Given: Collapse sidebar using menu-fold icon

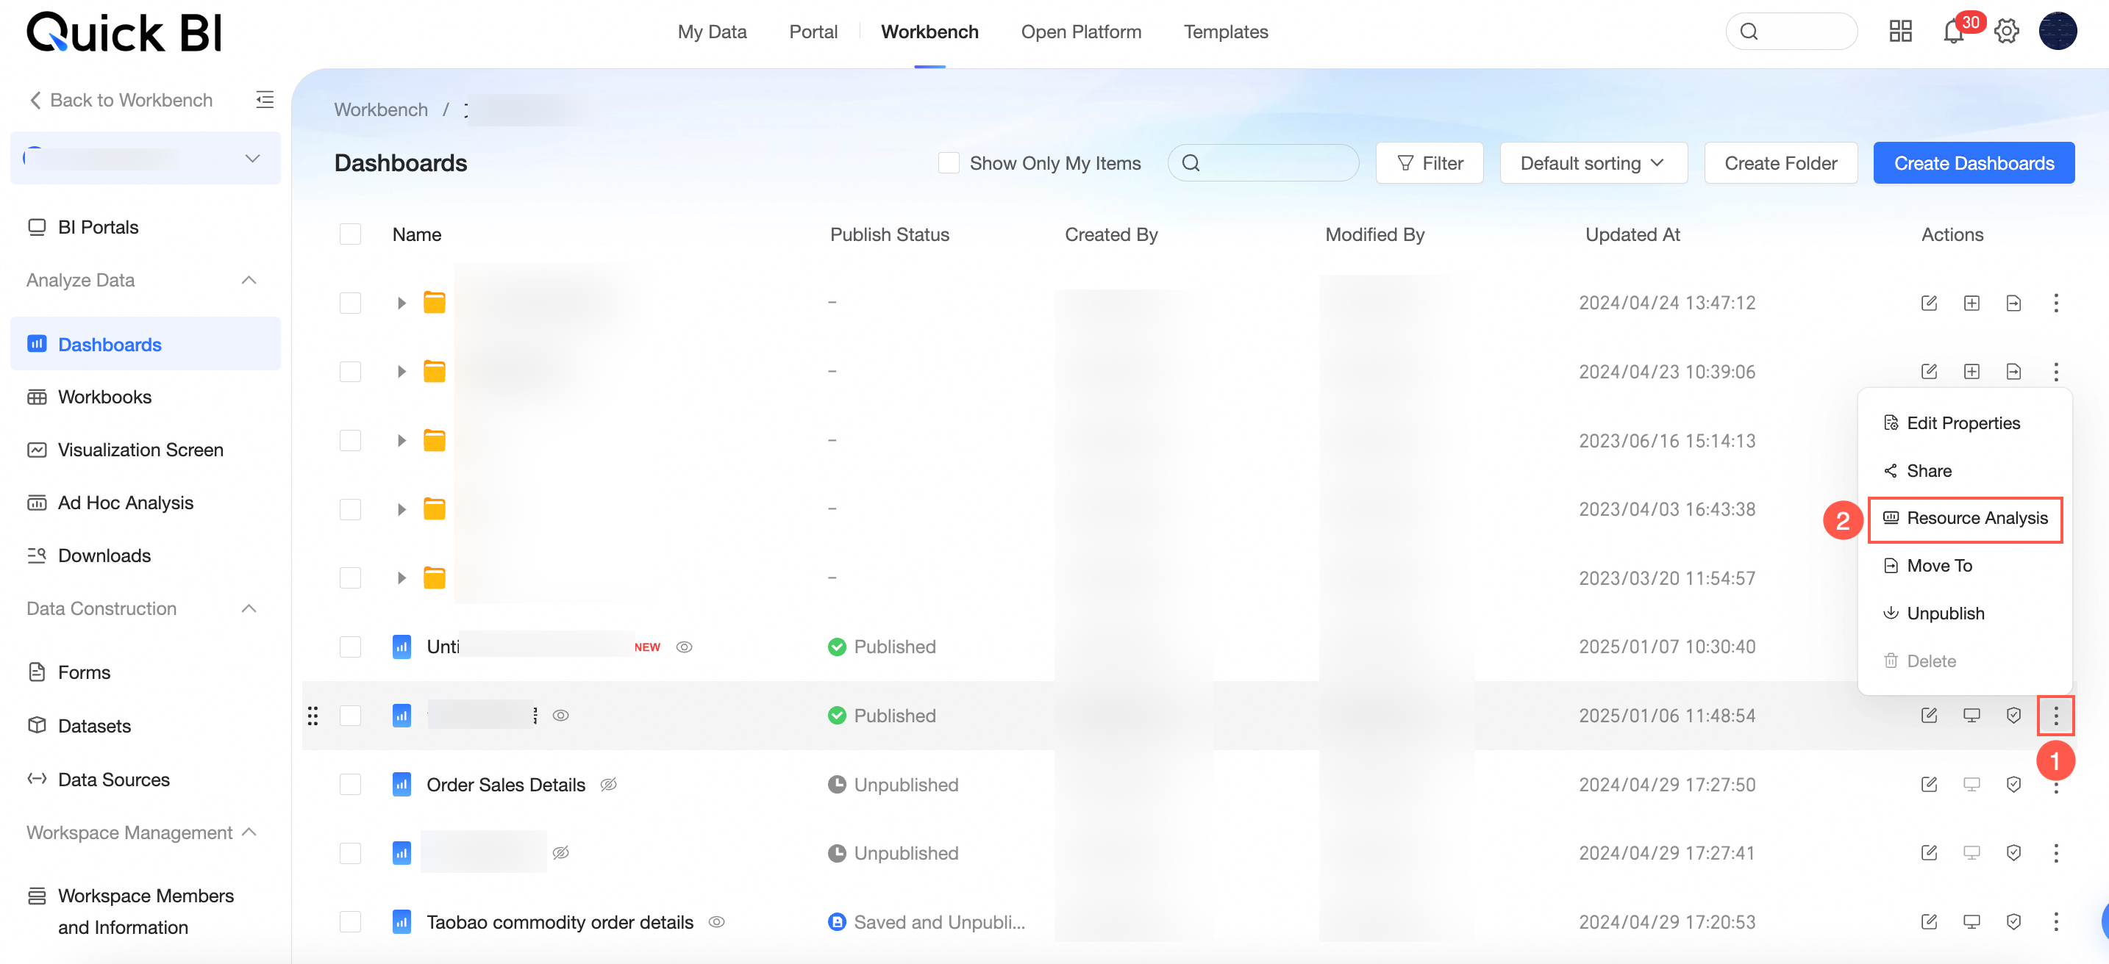Looking at the screenshot, I should click(265, 100).
